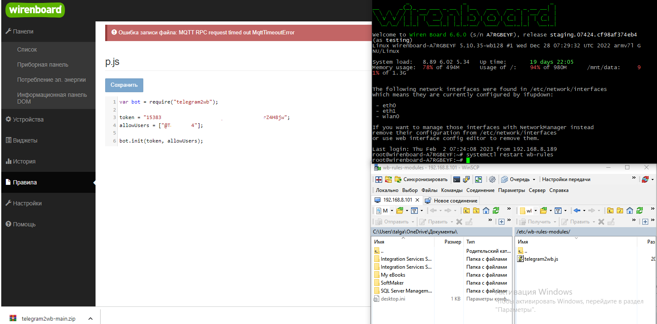Switch to the Новое соединение tab

click(x=452, y=200)
